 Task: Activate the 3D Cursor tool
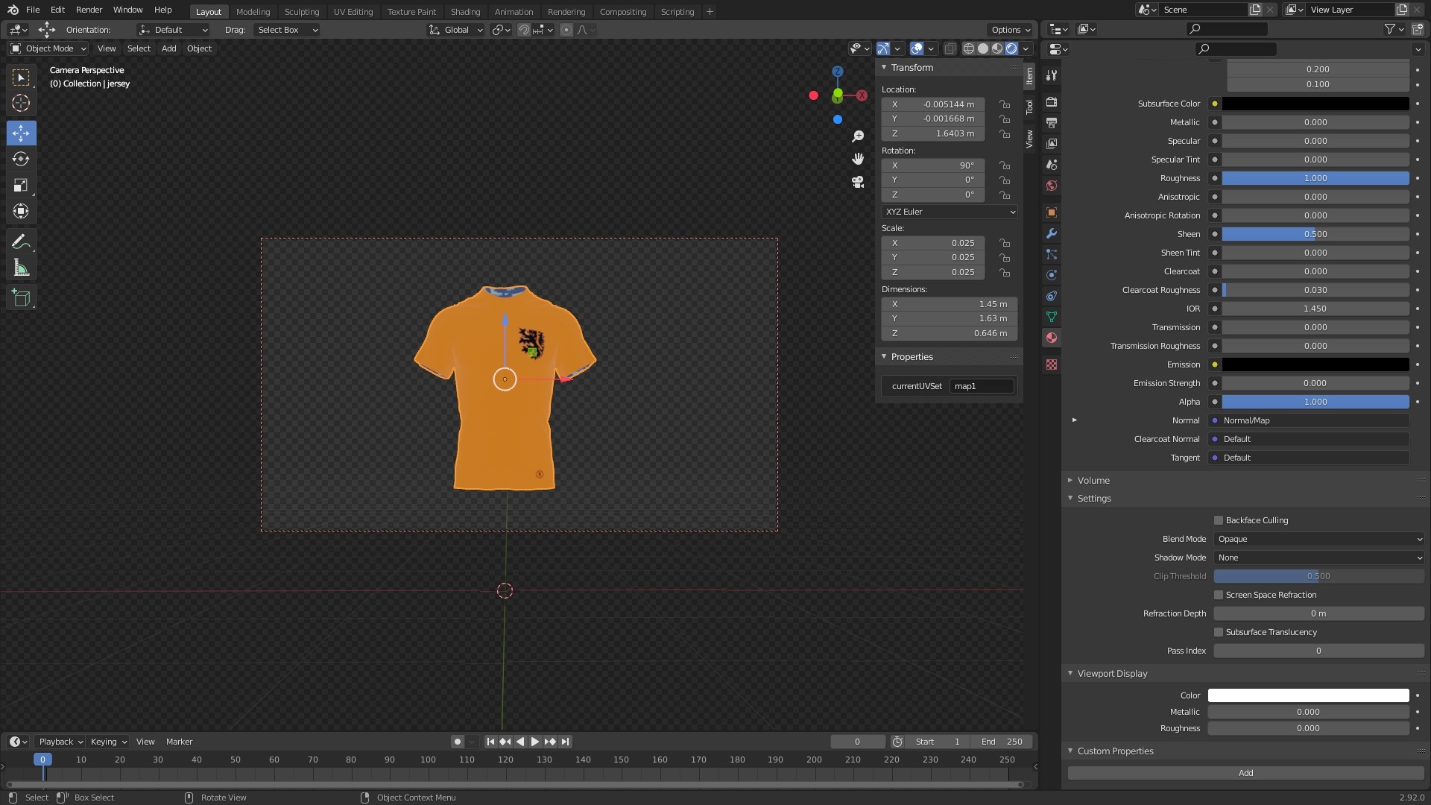coord(21,103)
